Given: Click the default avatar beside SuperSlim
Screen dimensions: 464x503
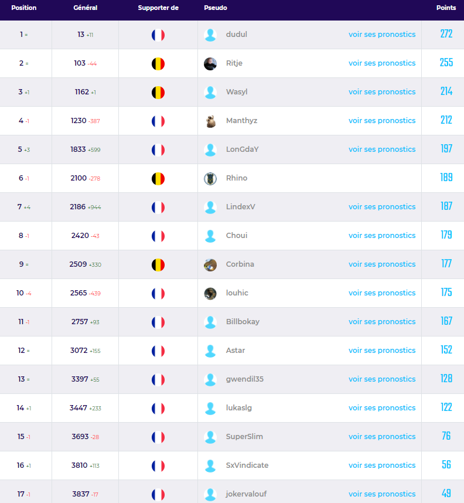Looking at the screenshot, I should pyautogui.click(x=210, y=437).
